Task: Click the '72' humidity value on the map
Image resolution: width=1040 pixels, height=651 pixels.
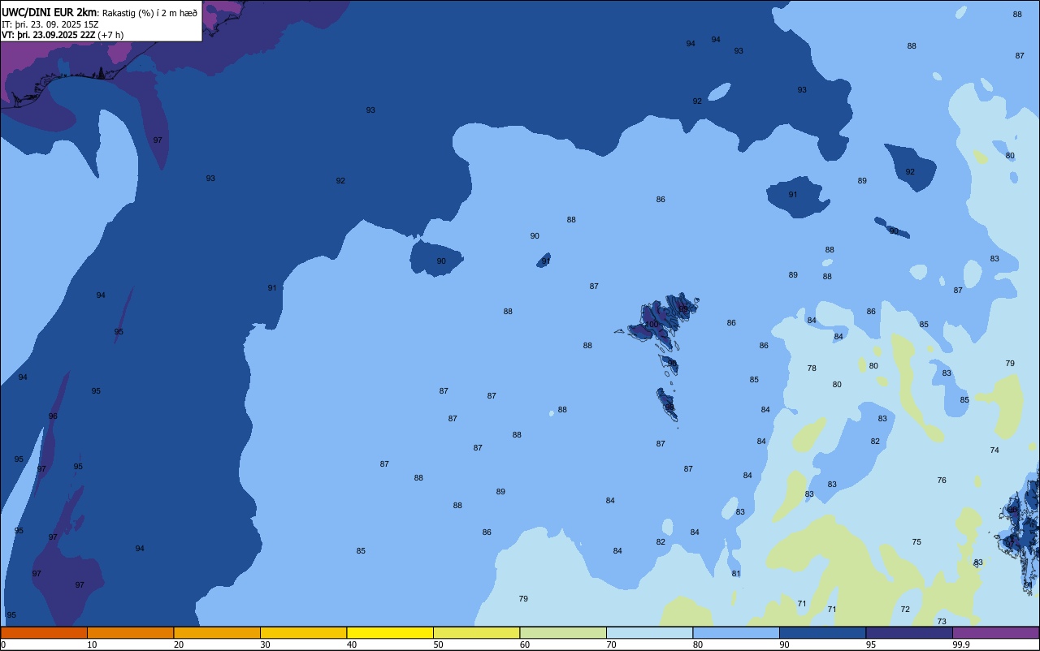Action: (x=905, y=610)
